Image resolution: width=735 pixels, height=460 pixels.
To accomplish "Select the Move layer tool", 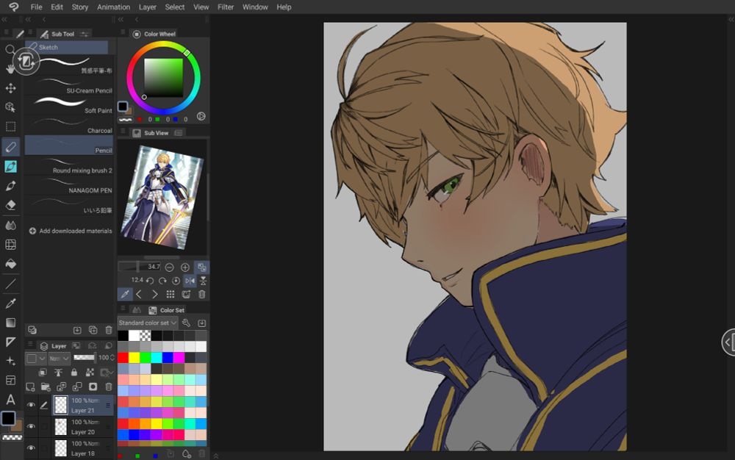I will tap(10, 88).
